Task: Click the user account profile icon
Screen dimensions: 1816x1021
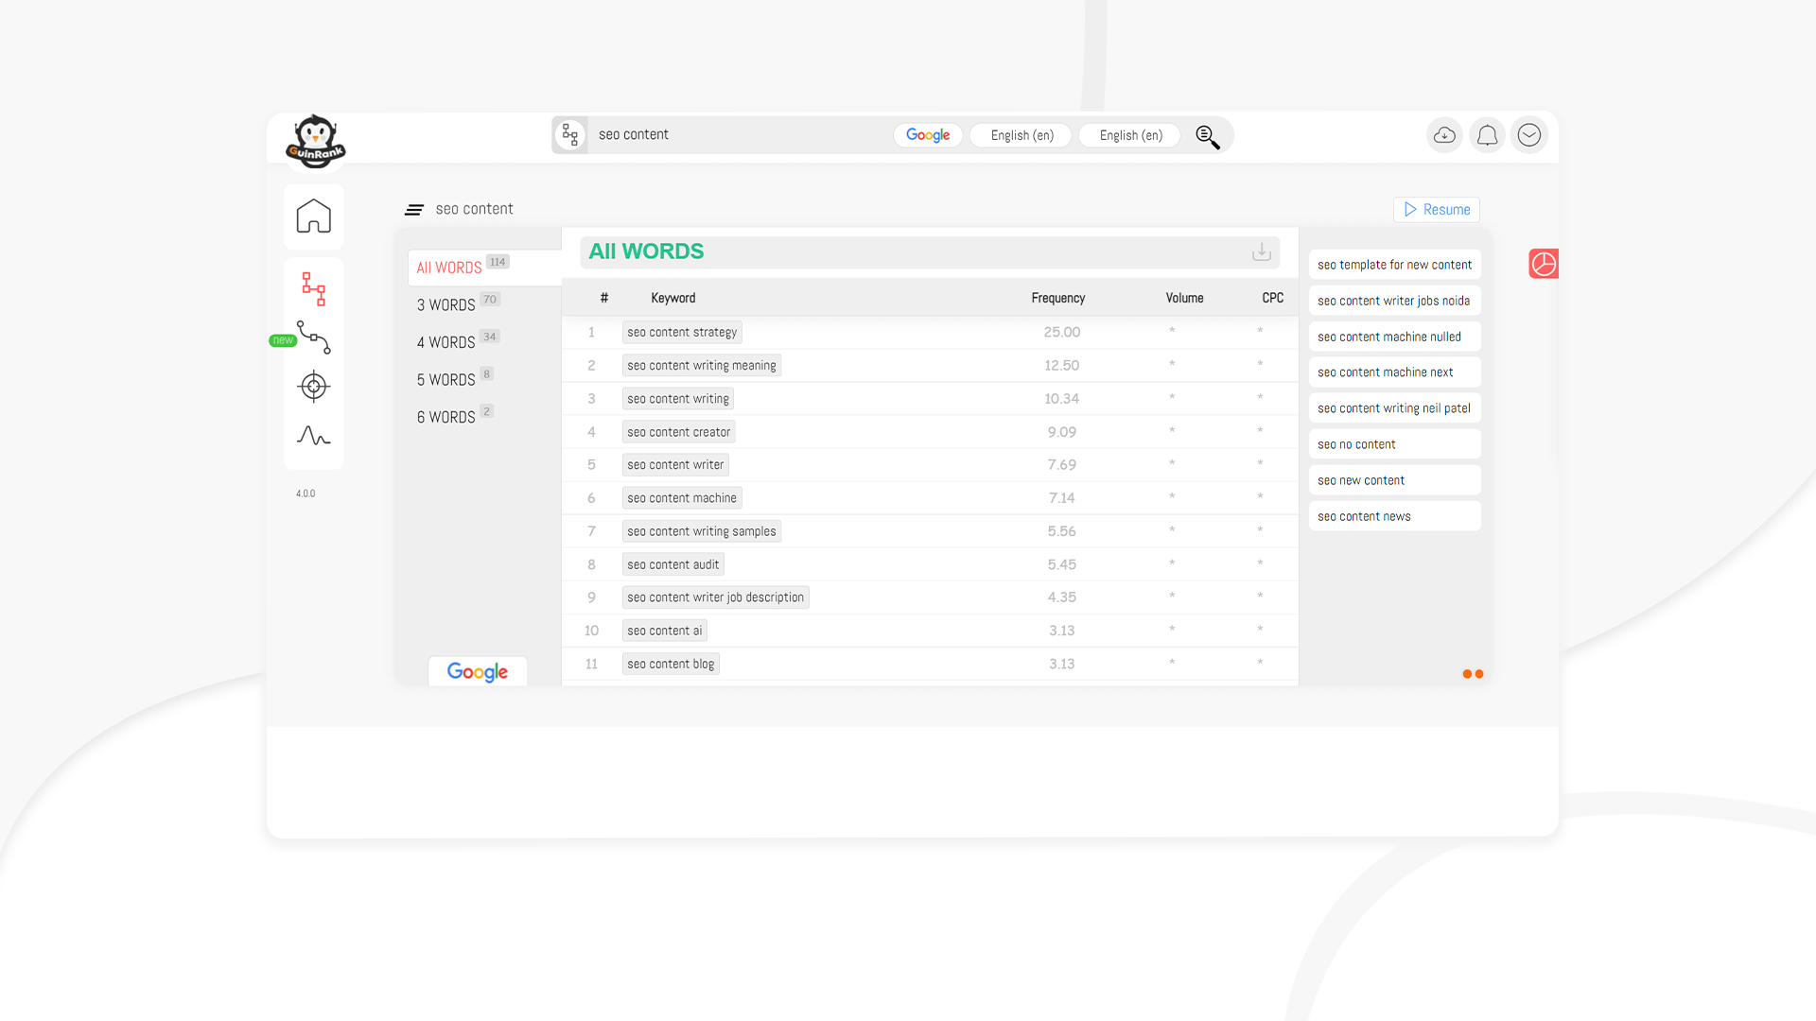Action: [1528, 134]
